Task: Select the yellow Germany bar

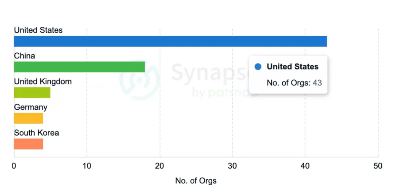Action: (28, 118)
